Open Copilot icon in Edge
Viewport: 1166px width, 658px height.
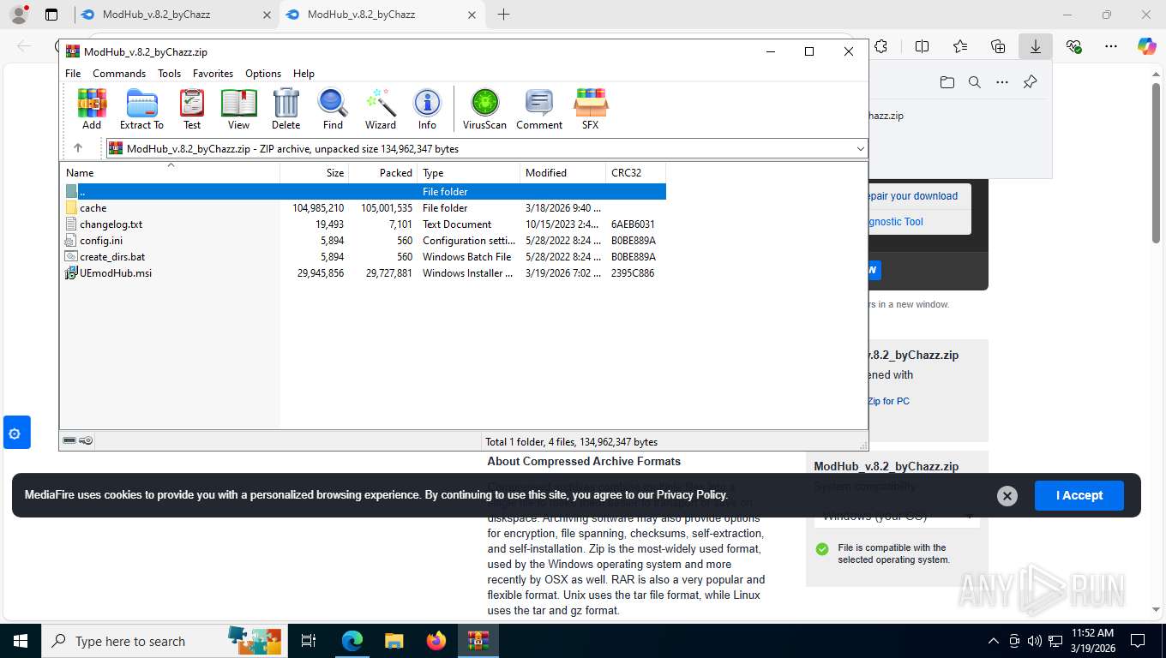coord(1147,46)
